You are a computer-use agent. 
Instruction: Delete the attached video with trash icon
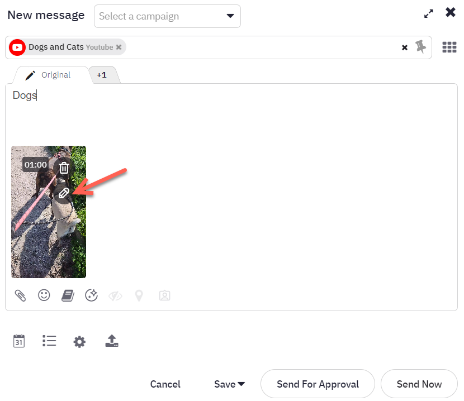tap(64, 168)
